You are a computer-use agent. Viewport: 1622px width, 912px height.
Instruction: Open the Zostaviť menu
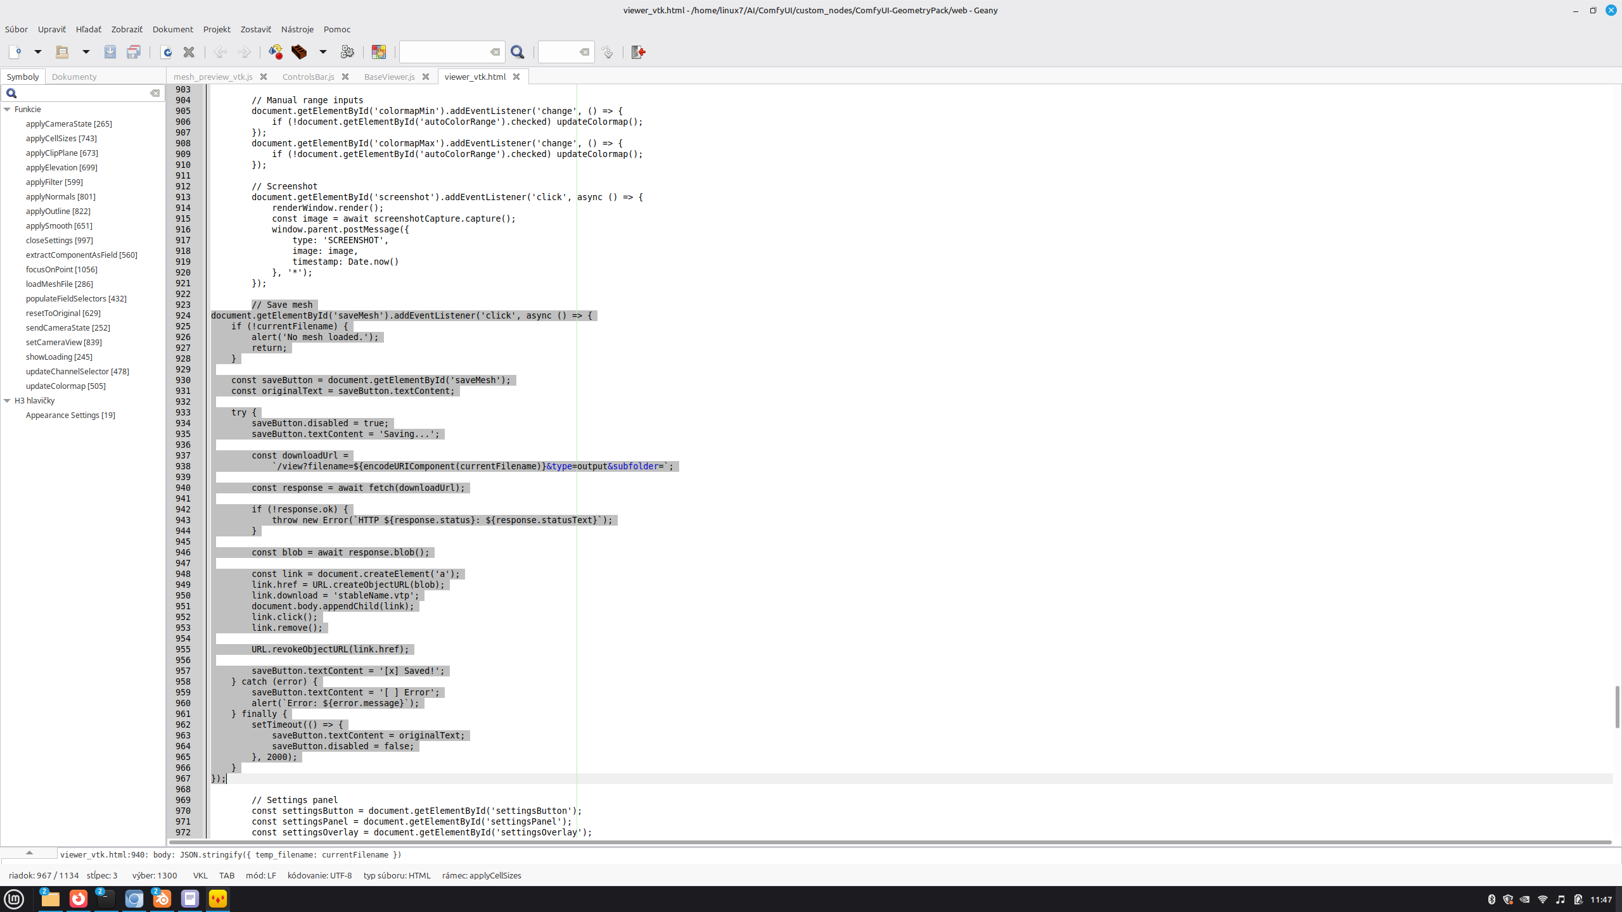tap(256, 29)
